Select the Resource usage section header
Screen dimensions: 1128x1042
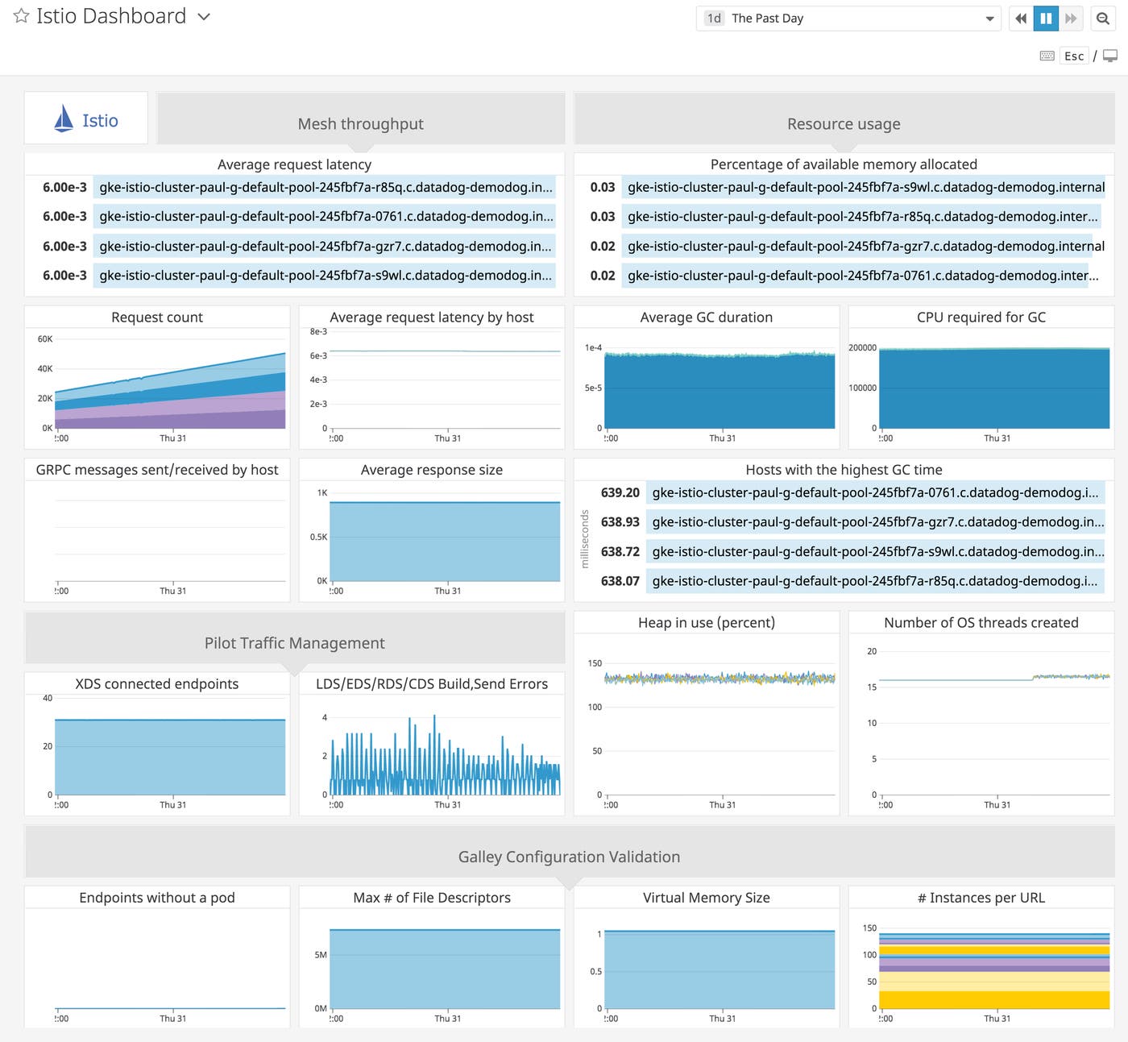pos(843,123)
